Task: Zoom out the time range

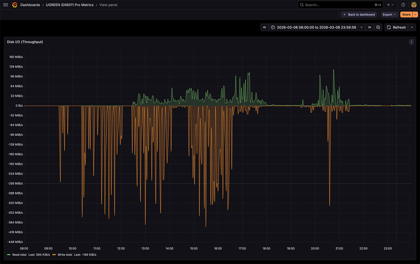Action: click(378, 27)
